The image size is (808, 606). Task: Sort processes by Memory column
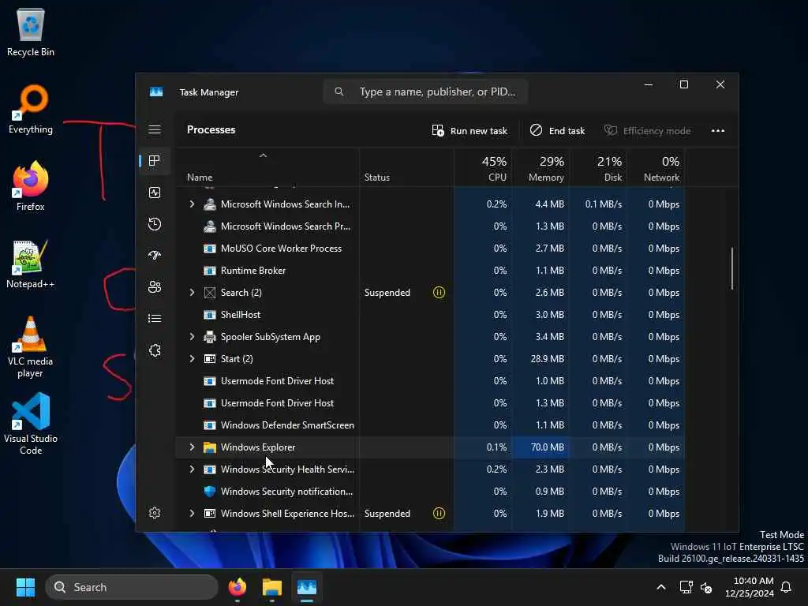[541, 169]
